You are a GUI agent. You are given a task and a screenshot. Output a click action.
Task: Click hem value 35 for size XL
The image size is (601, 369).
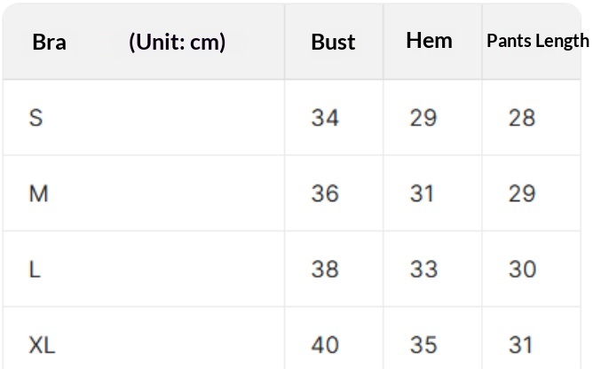tap(423, 344)
